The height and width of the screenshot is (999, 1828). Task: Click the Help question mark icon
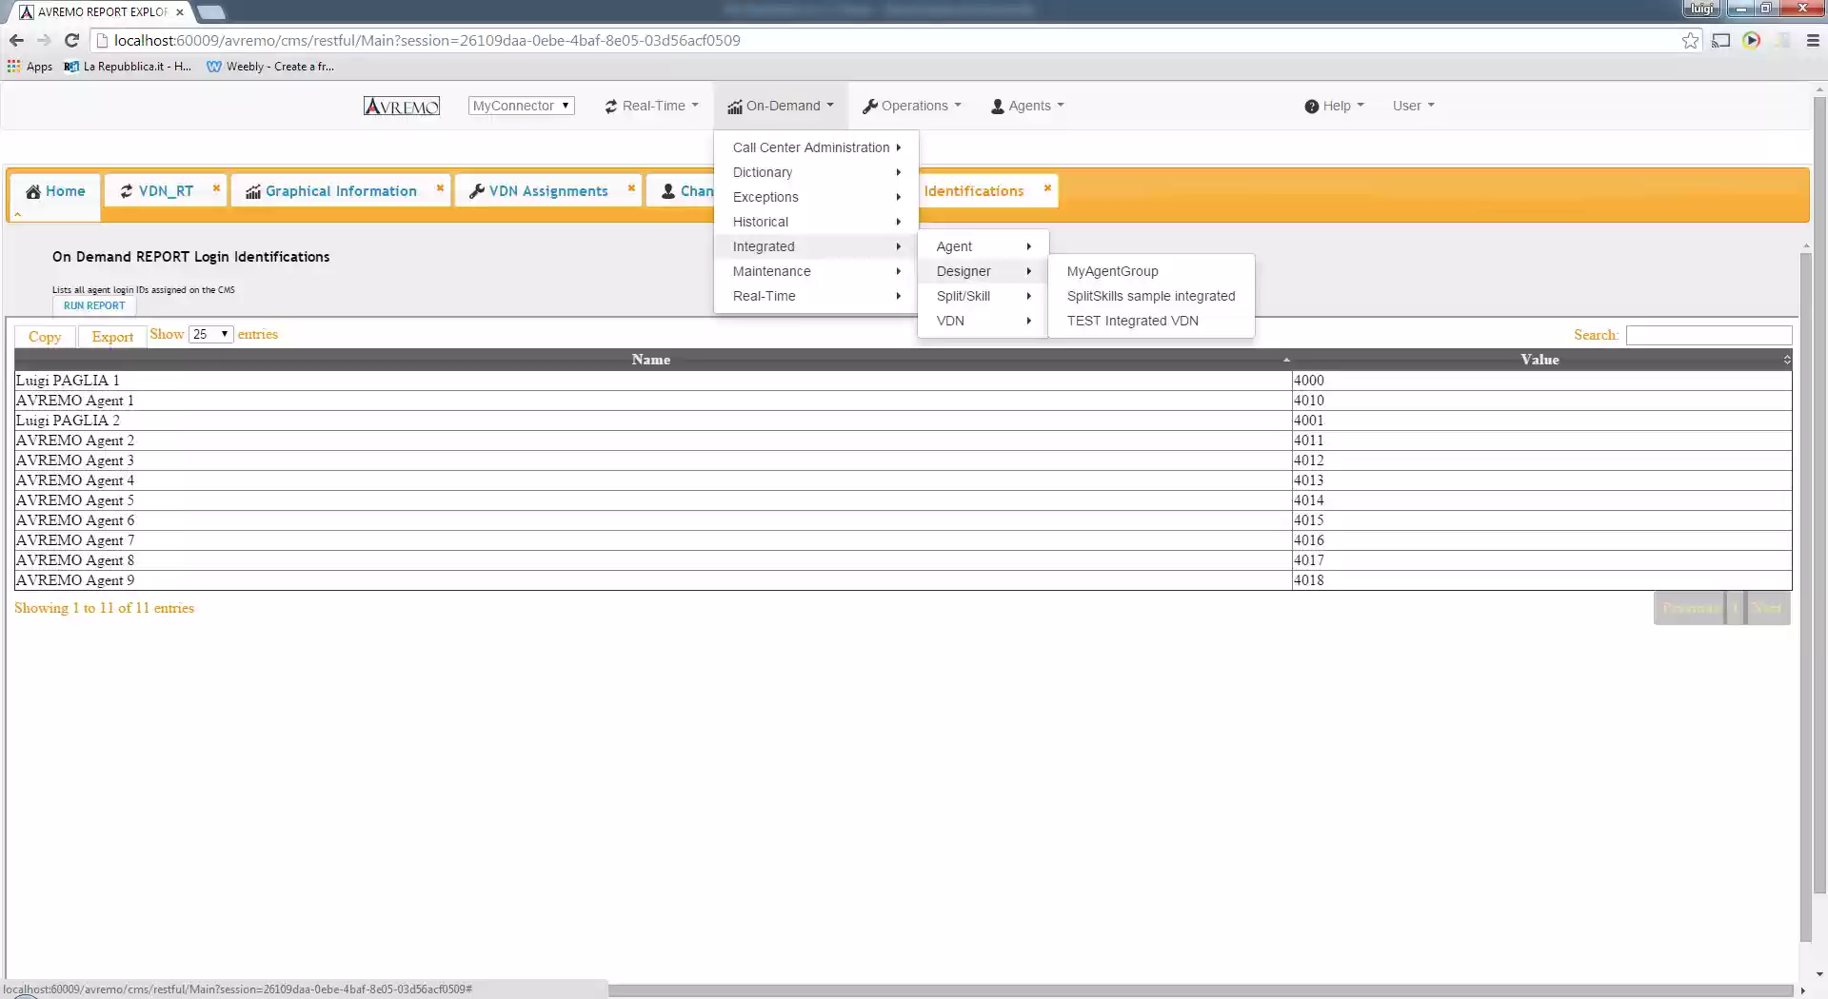pos(1313,106)
